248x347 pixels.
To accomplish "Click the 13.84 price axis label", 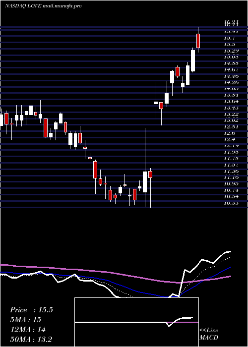I will tap(231, 95).
